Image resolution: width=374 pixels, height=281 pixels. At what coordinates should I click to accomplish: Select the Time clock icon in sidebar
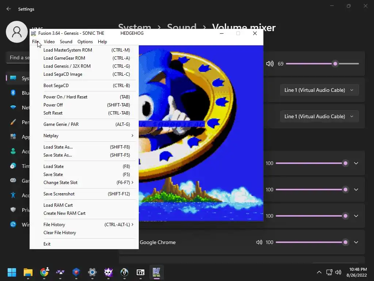click(x=13, y=166)
